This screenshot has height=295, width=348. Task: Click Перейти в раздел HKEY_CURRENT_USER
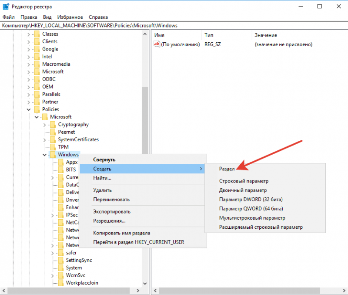tap(143, 242)
